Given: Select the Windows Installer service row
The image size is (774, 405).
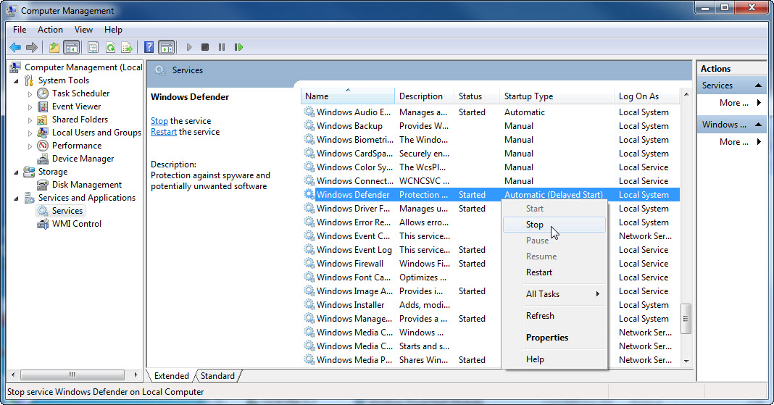Looking at the screenshot, I should [x=490, y=305].
